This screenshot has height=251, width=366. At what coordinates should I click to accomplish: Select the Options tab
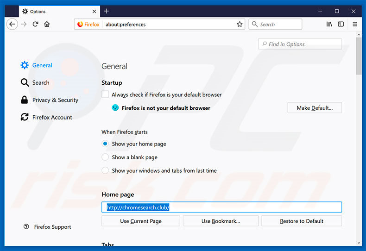[x=59, y=12]
